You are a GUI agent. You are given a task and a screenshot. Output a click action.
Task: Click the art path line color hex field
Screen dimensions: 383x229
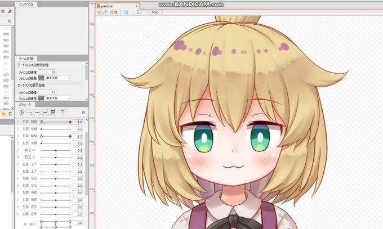(57, 98)
